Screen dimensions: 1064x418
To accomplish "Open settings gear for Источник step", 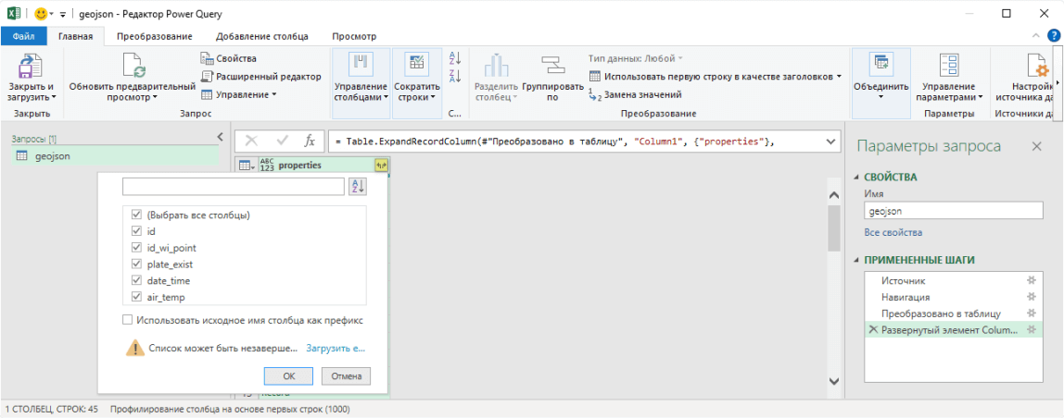I will coord(1032,280).
